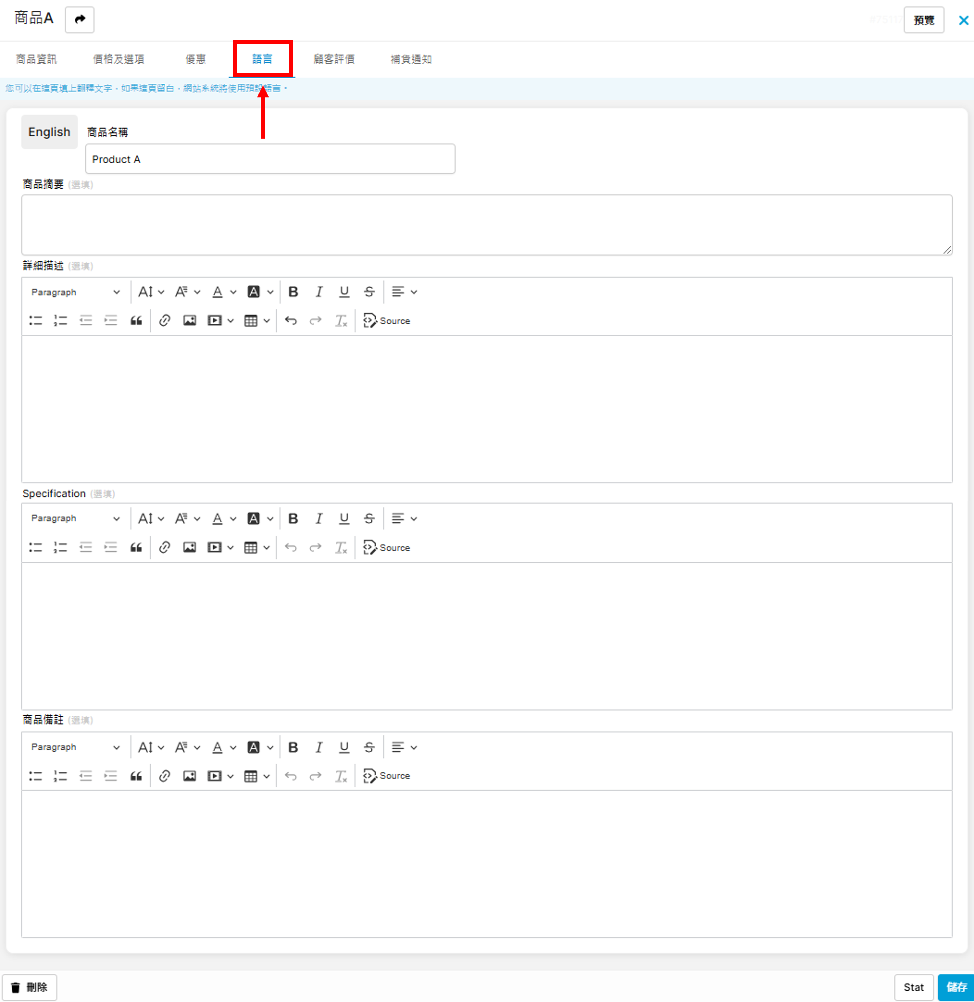Image resolution: width=974 pixels, height=1002 pixels.
Task: Click the 刪除 delete button
Action: [x=29, y=987]
